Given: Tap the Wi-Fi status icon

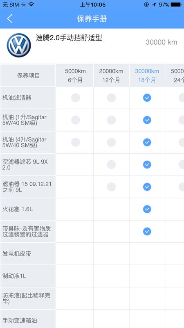Looking at the screenshot, I should (31, 5).
